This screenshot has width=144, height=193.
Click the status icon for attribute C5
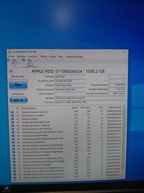(14, 165)
